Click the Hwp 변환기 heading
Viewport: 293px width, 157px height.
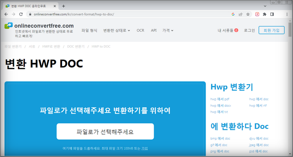click(x=232, y=87)
